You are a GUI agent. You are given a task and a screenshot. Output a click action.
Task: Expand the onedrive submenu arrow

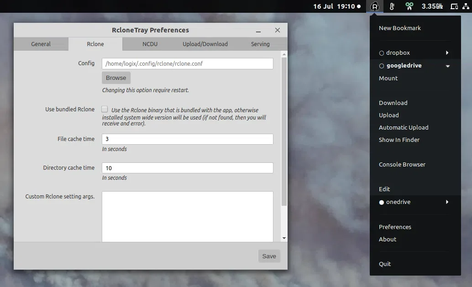447,202
